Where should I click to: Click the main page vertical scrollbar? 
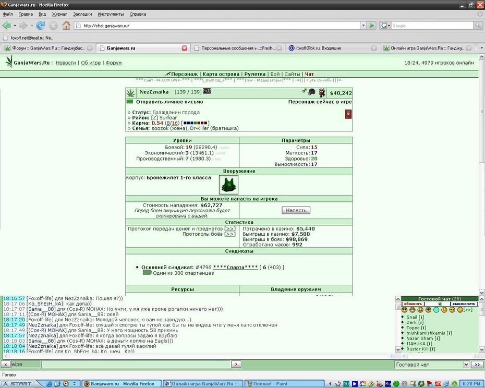[481, 175]
